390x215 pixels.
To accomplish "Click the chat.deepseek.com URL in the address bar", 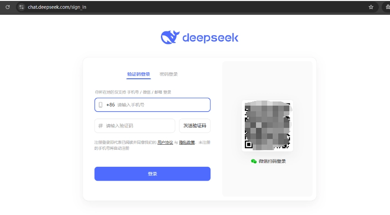I will pos(57,7).
